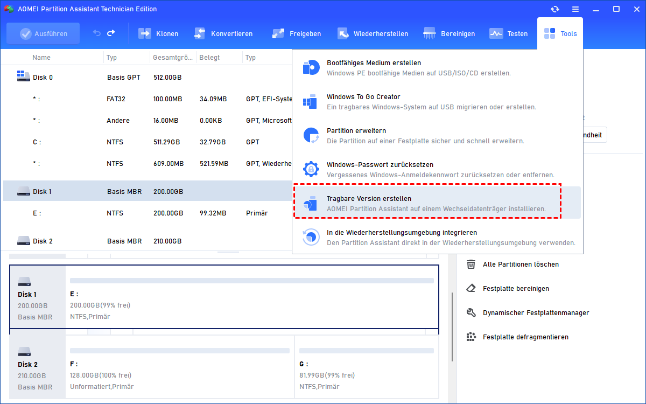Screen dimensions: 646x404
Task: Click the undo arrow icon in toolbar
Action: (97, 33)
